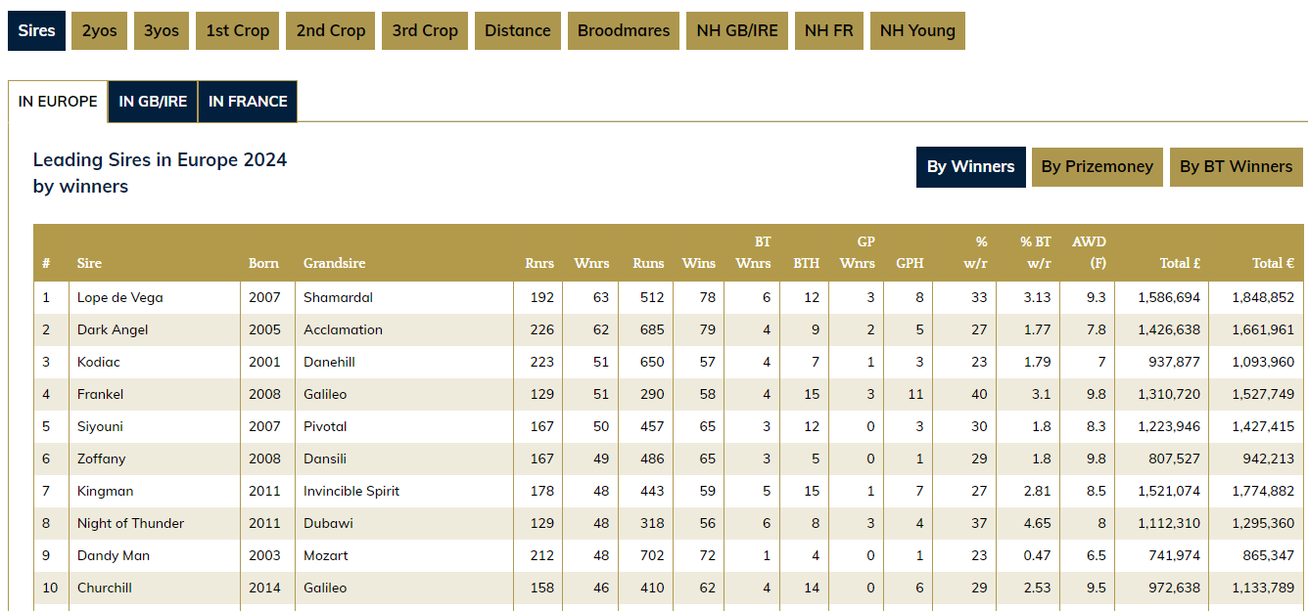
Task: Select the IN FRANCE region tab
Action: point(248,102)
